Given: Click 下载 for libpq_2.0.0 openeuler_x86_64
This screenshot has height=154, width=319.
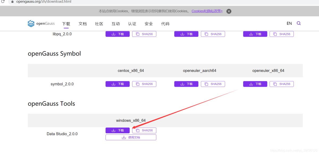Looking at the screenshot, I should click(255, 34).
